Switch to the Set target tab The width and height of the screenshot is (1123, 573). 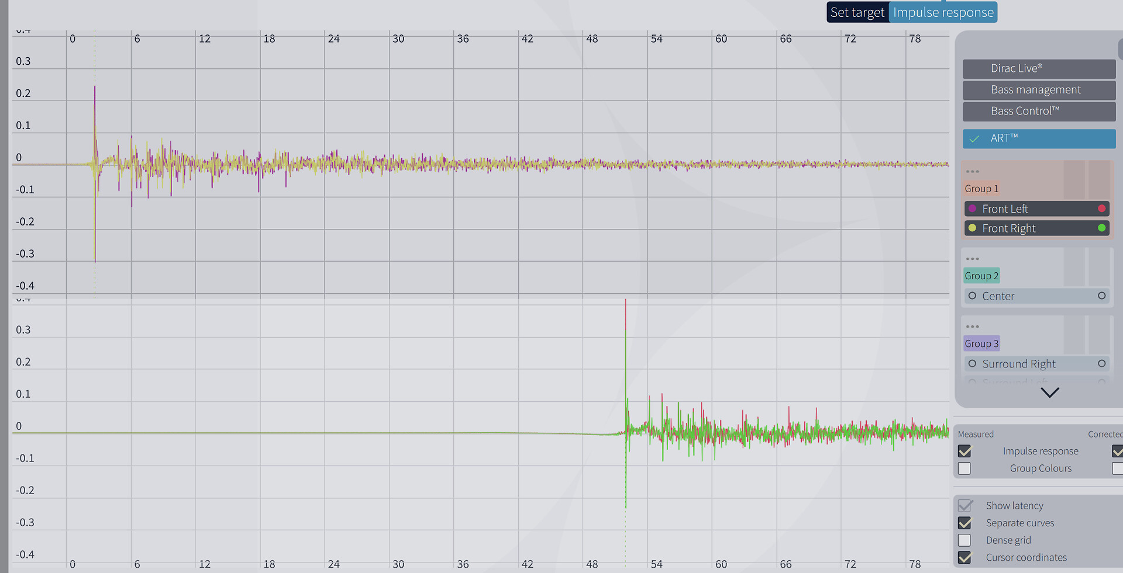pyautogui.click(x=857, y=12)
